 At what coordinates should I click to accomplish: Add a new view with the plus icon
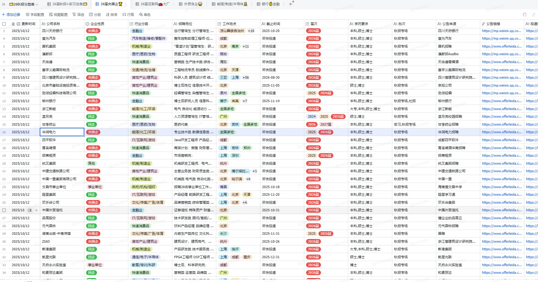291,4
